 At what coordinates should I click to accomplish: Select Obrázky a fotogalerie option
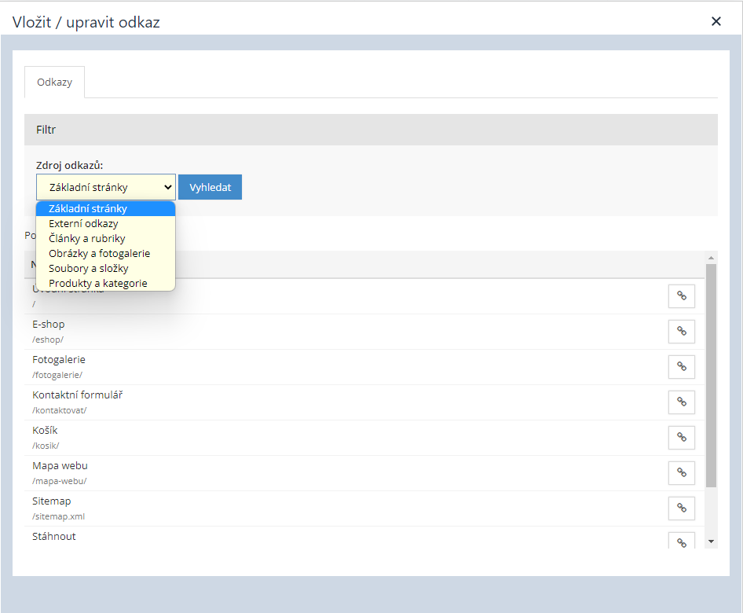click(99, 253)
